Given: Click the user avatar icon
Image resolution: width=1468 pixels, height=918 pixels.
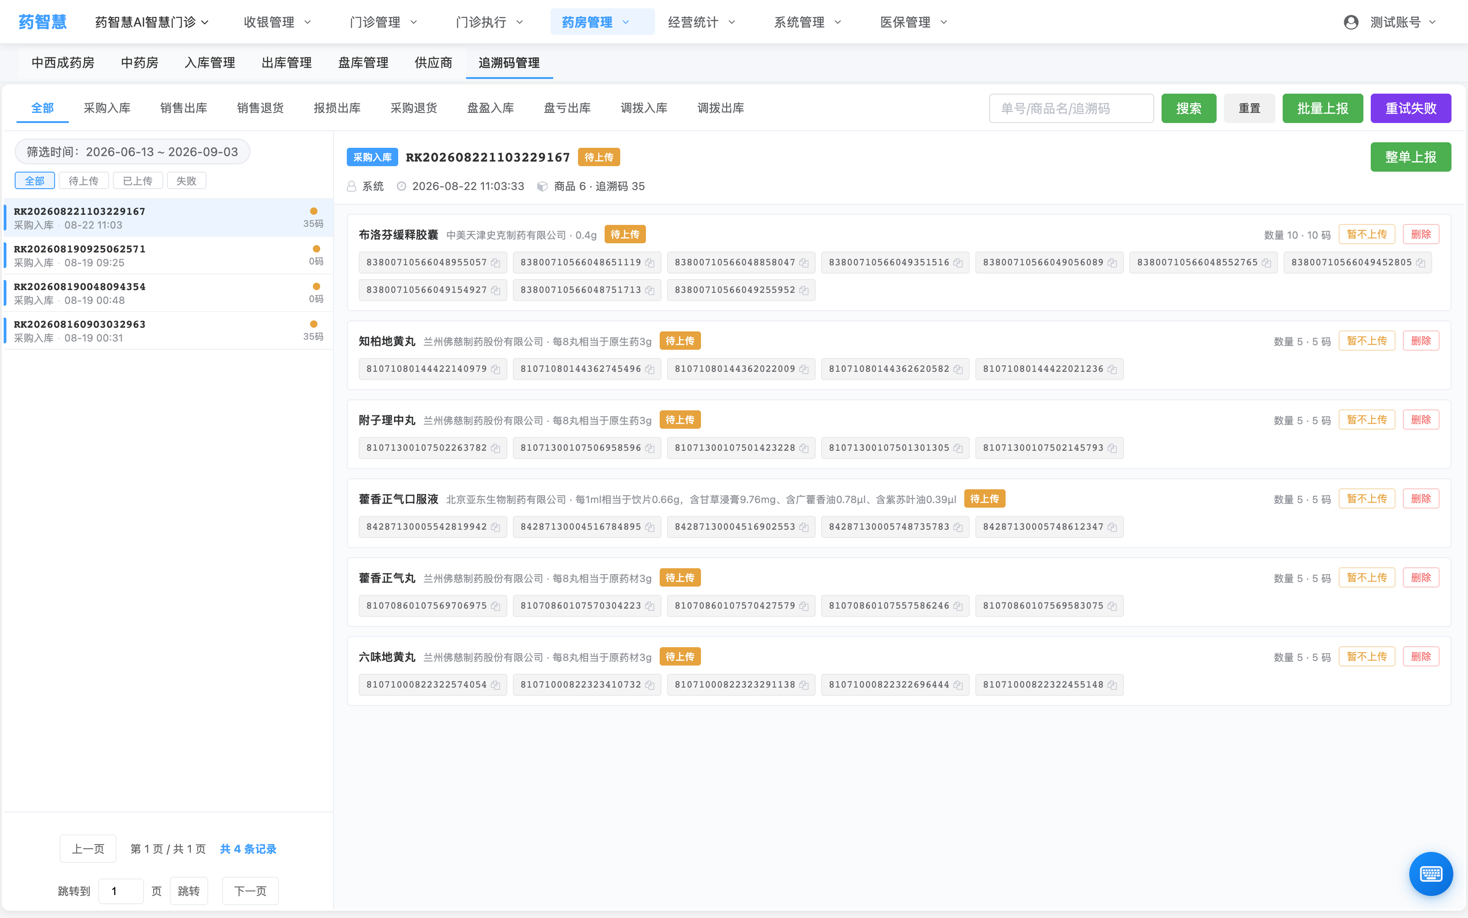Looking at the screenshot, I should (x=1351, y=22).
